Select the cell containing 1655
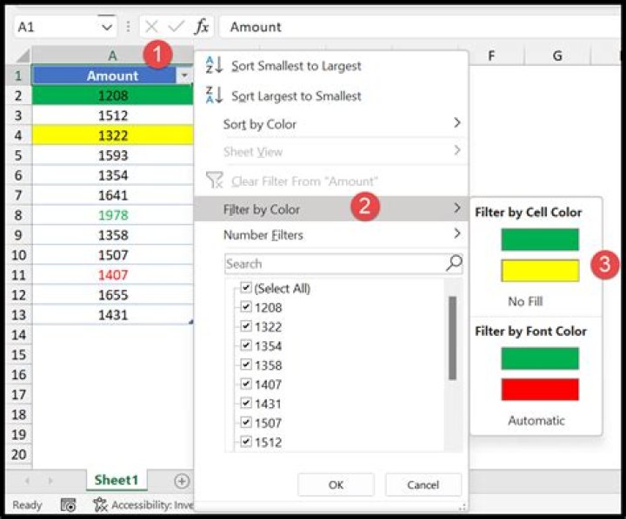 click(x=112, y=294)
